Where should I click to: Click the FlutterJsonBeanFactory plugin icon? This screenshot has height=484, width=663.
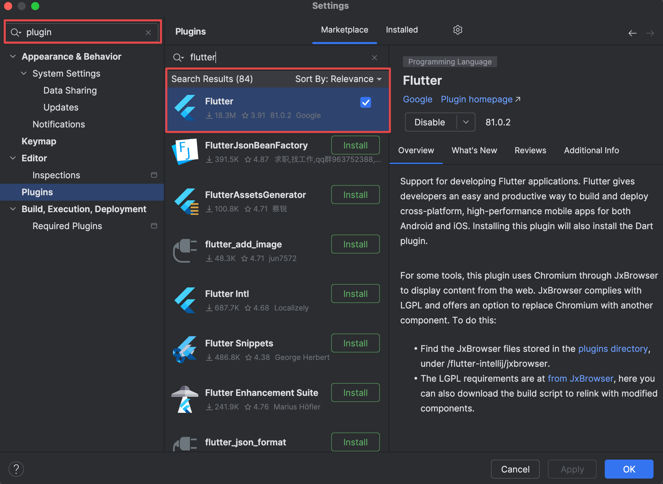pyautogui.click(x=185, y=152)
